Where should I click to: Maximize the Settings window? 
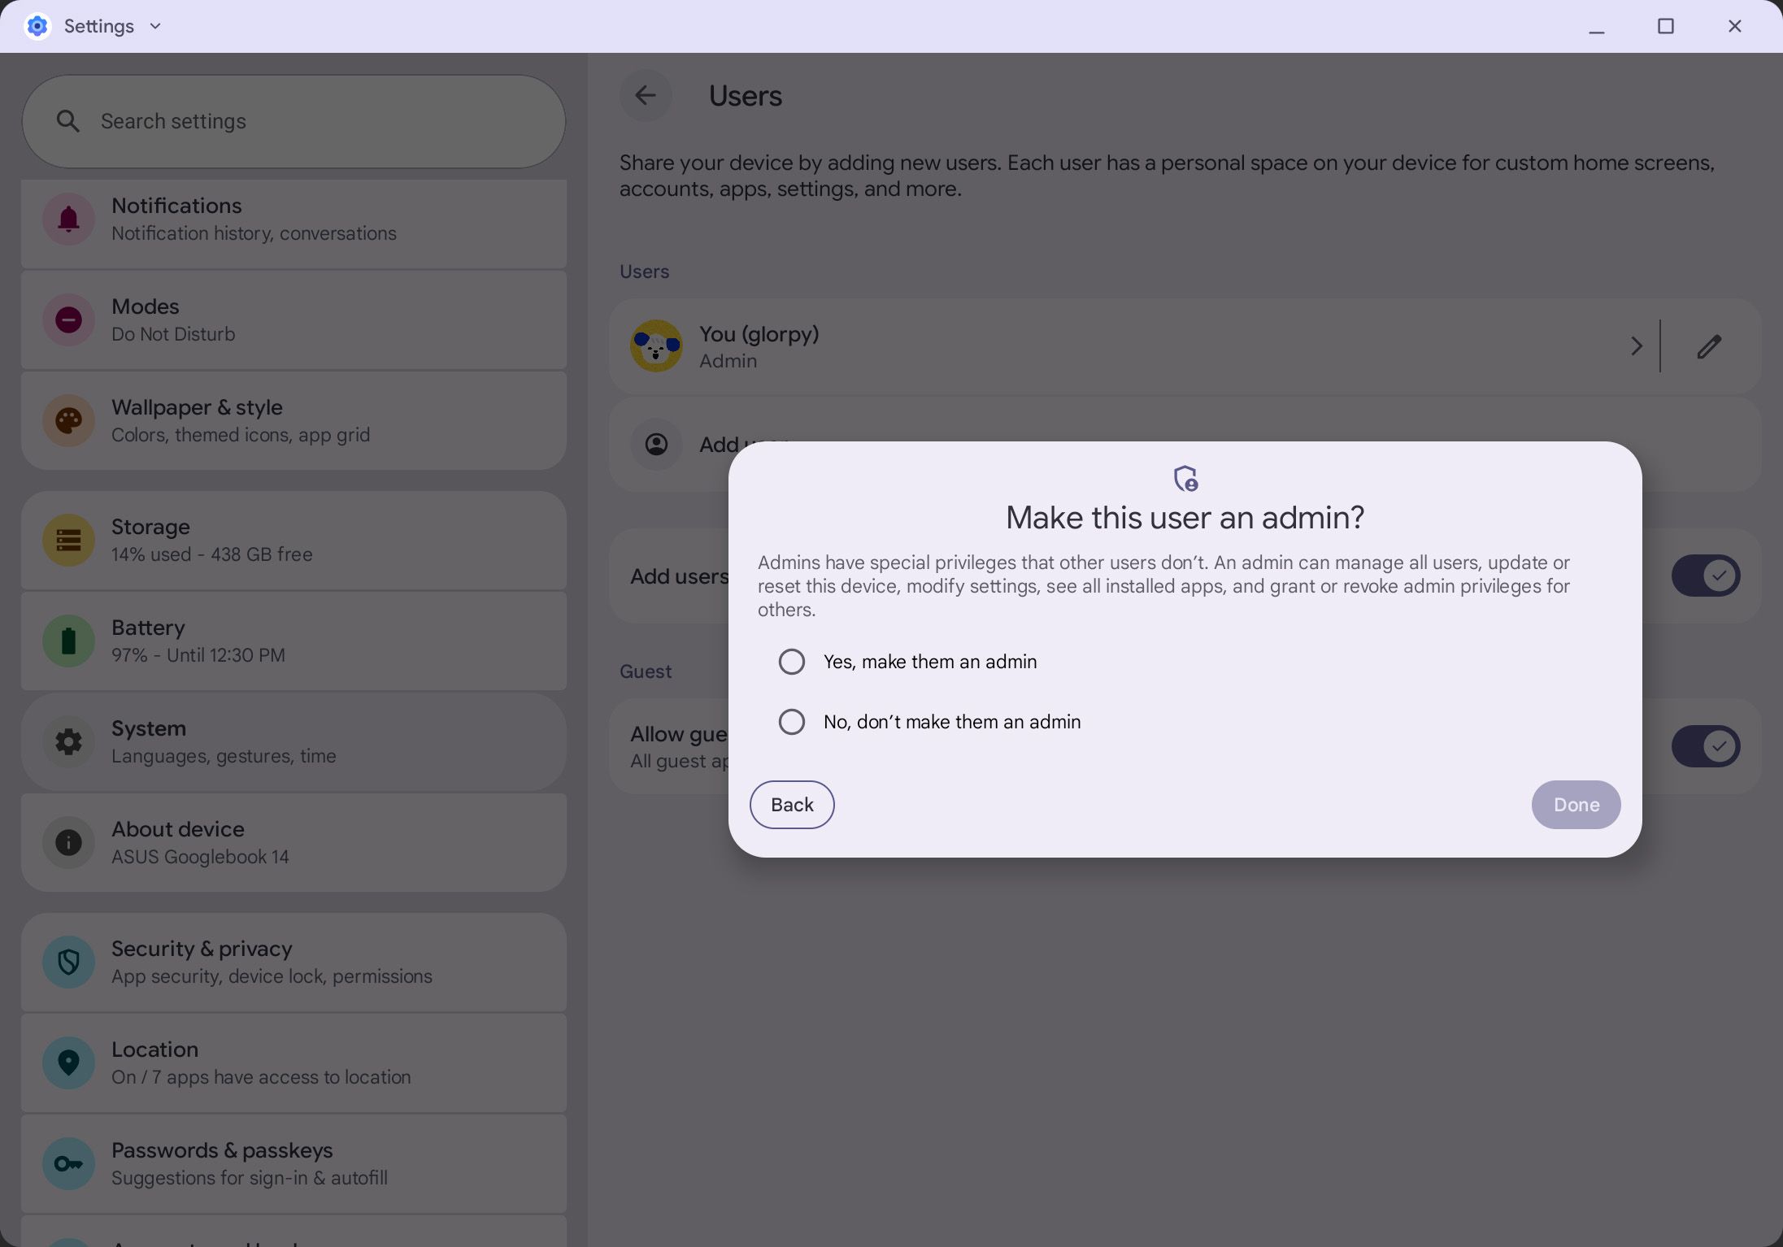(x=1665, y=26)
